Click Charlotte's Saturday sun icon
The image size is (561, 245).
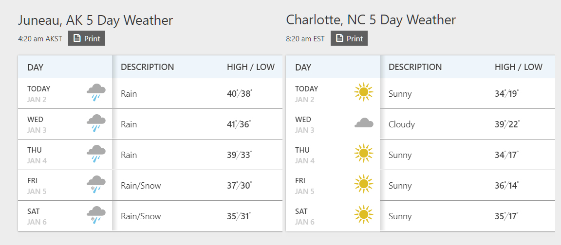pyautogui.click(x=363, y=215)
